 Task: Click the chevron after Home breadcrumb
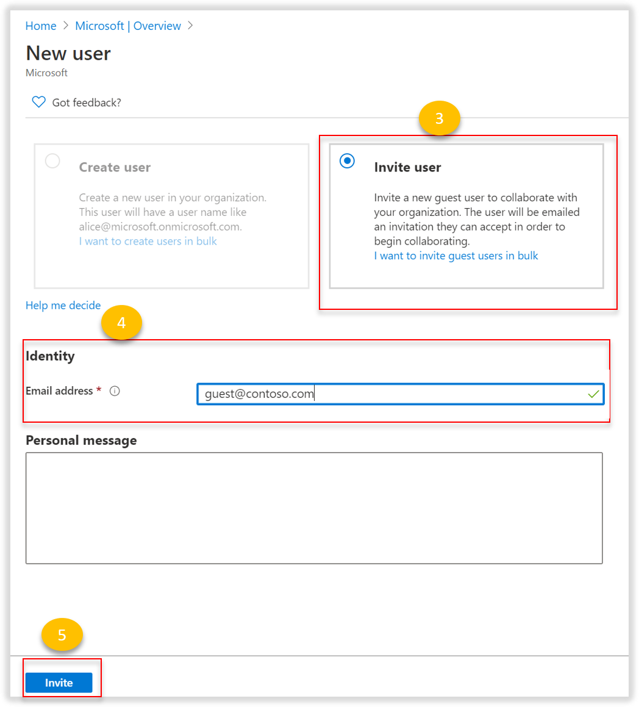tap(64, 26)
